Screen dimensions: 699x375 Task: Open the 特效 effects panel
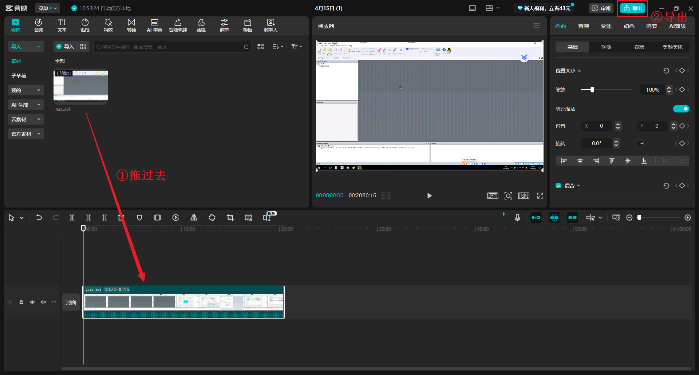pyautogui.click(x=108, y=25)
